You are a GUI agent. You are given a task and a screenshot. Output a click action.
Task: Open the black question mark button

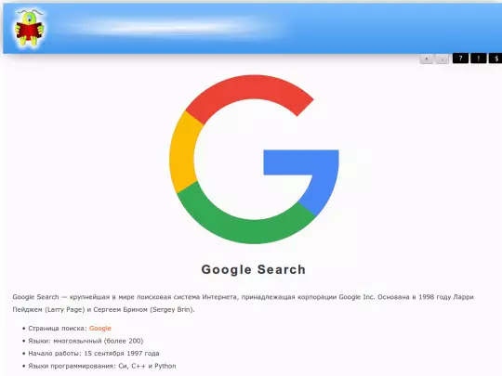pyautogui.click(x=460, y=58)
